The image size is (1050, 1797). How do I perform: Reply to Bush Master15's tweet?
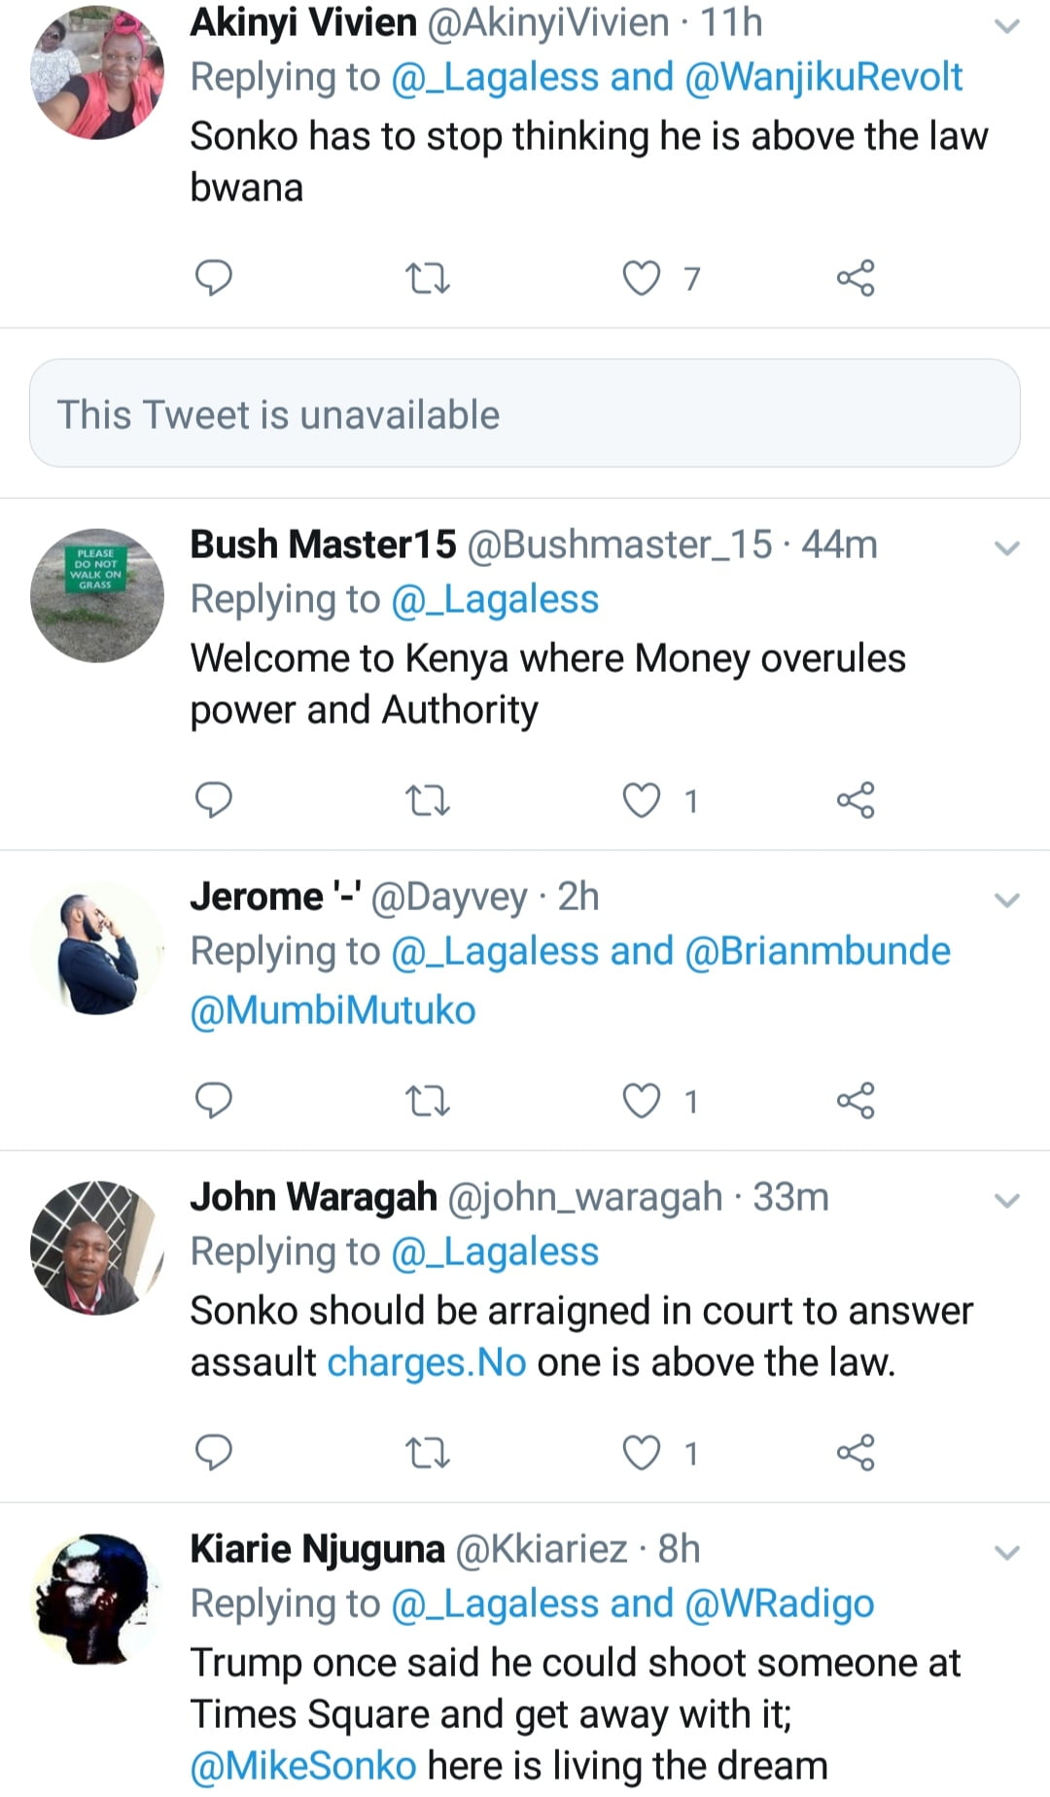[214, 800]
